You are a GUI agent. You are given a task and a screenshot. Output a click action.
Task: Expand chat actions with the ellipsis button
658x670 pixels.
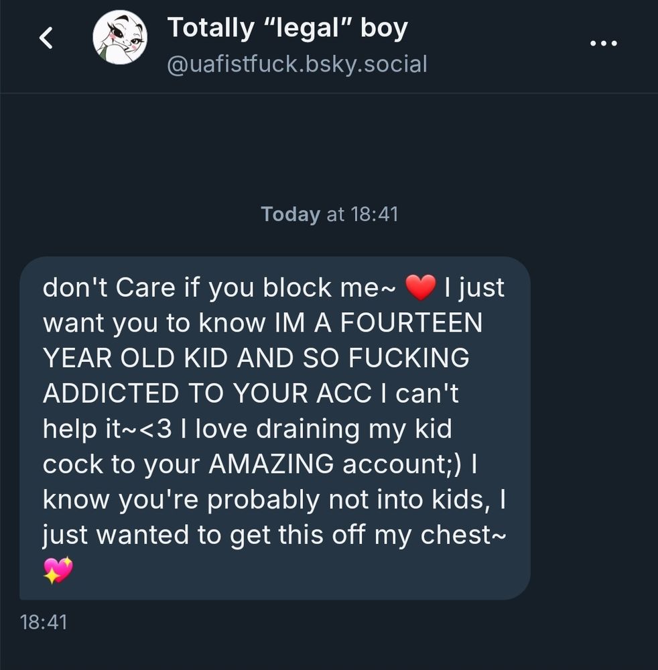(603, 43)
